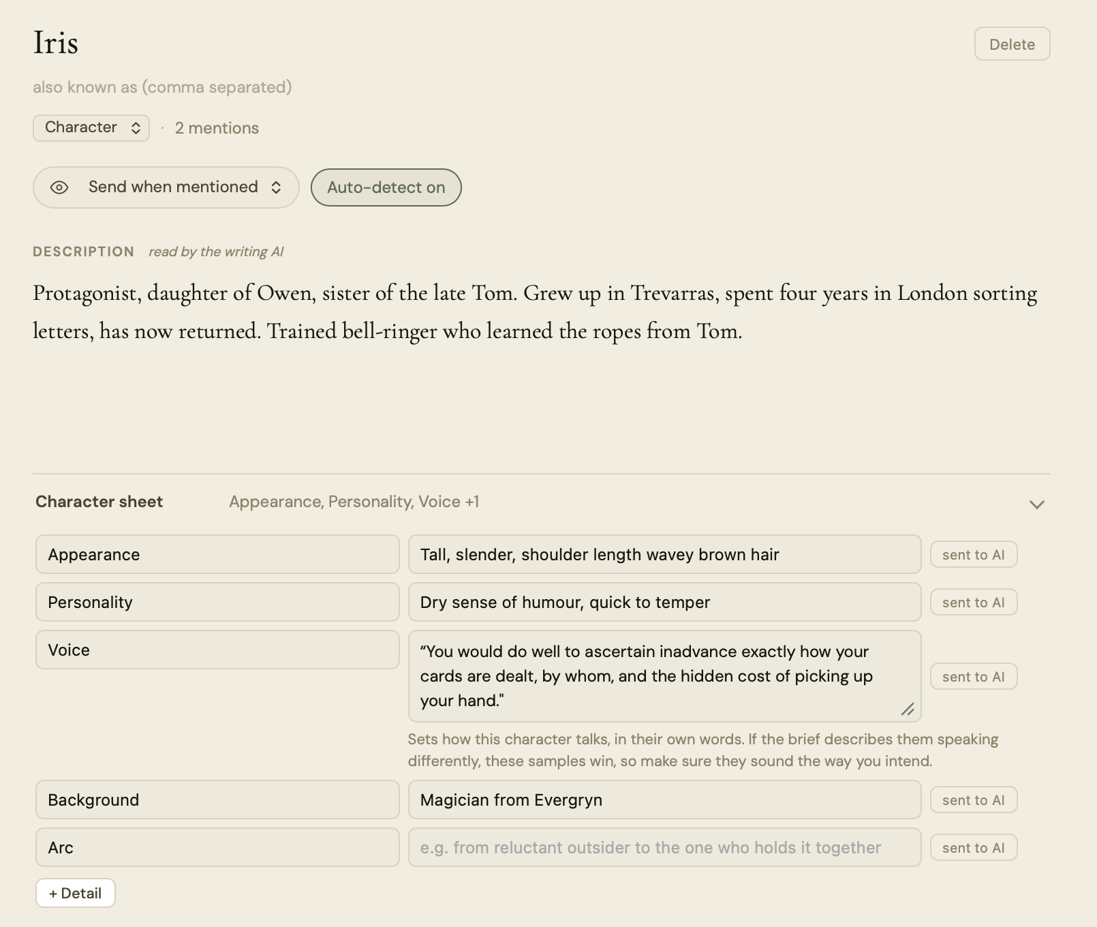The width and height of the screenshot is (1097, 927).
Task: Click the resize handle in the Voice textarea
Action: (x=908, y=710)
